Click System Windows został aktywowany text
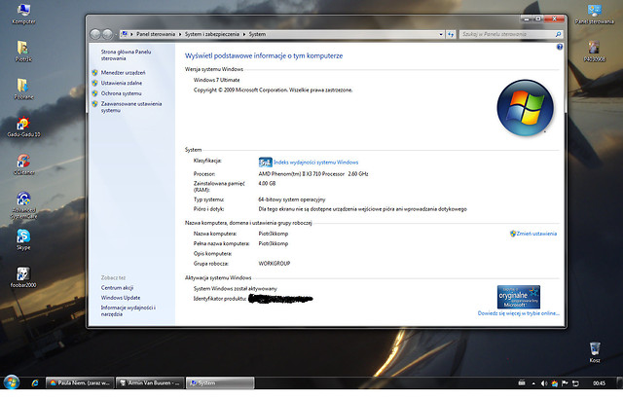 [236, 289]
